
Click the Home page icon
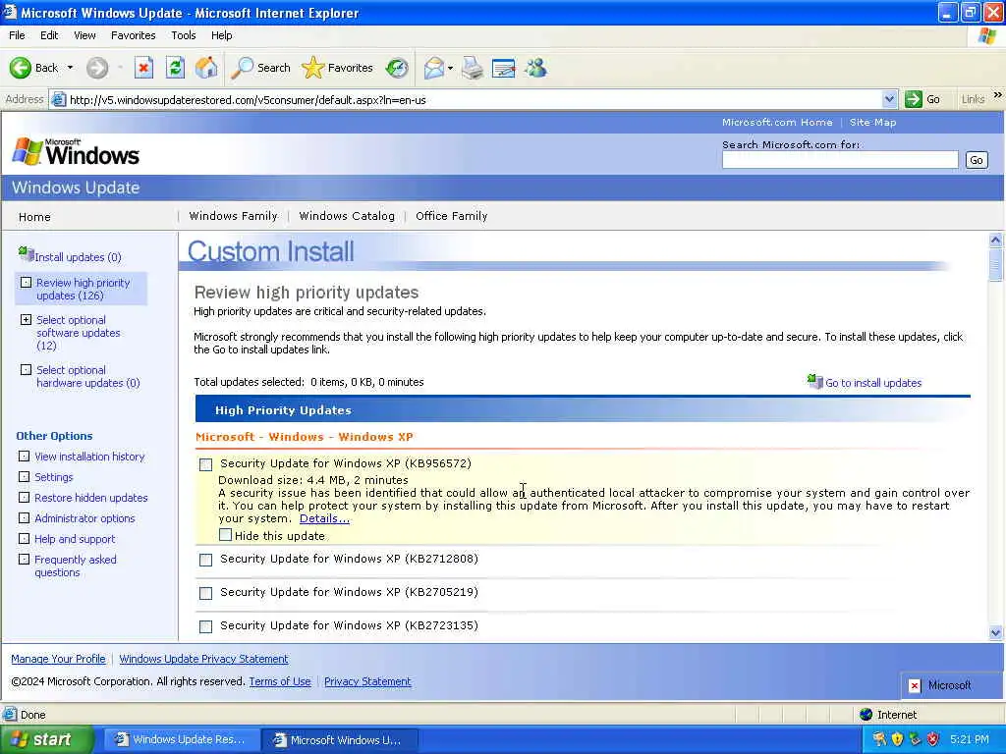pyautogui.click(x=206, y=68)
